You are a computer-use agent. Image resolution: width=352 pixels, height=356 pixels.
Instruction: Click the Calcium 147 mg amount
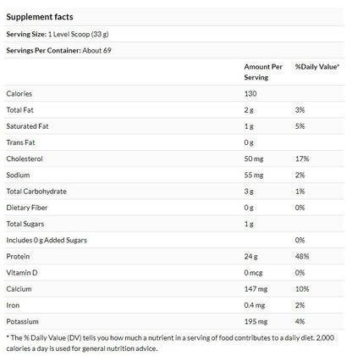[x=256, y=289]
